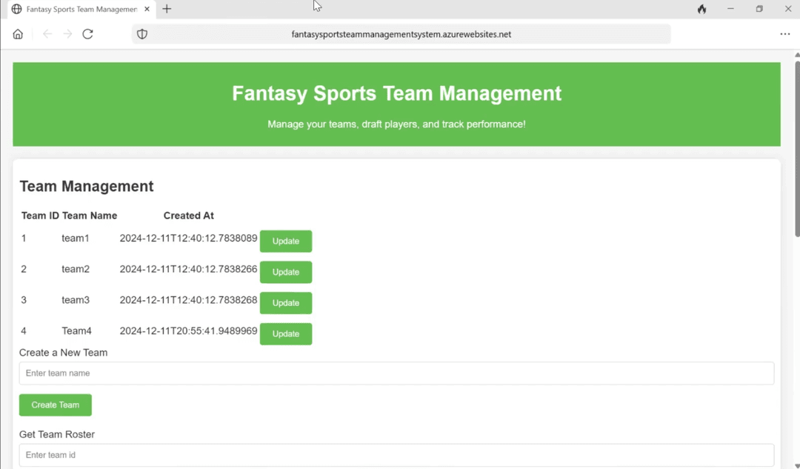The image size is (800, 469).
Task: Click the flame icon in title bar
Action: pyautogui.click(x=701, y=9)
